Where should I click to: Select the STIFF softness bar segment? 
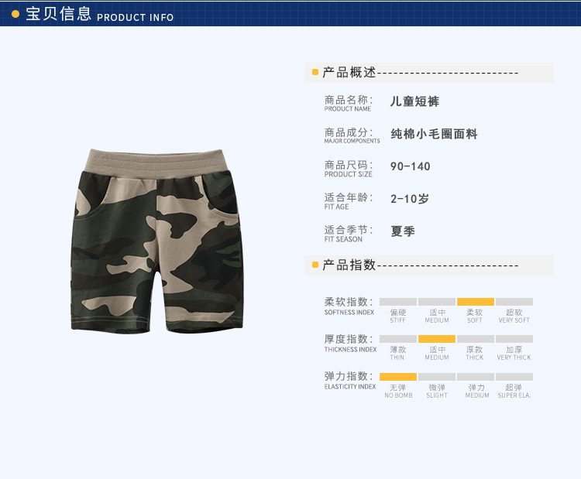click(x=398, y=302)
